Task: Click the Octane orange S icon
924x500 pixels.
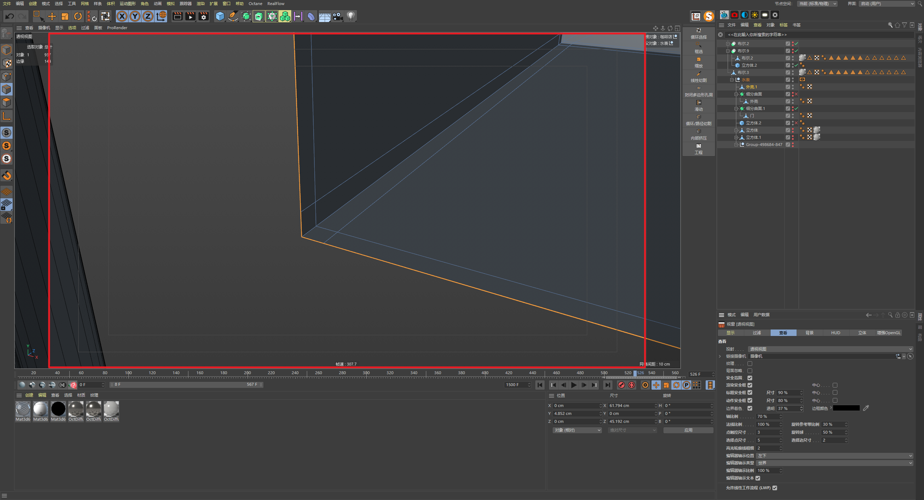Action: coord(709,16)
